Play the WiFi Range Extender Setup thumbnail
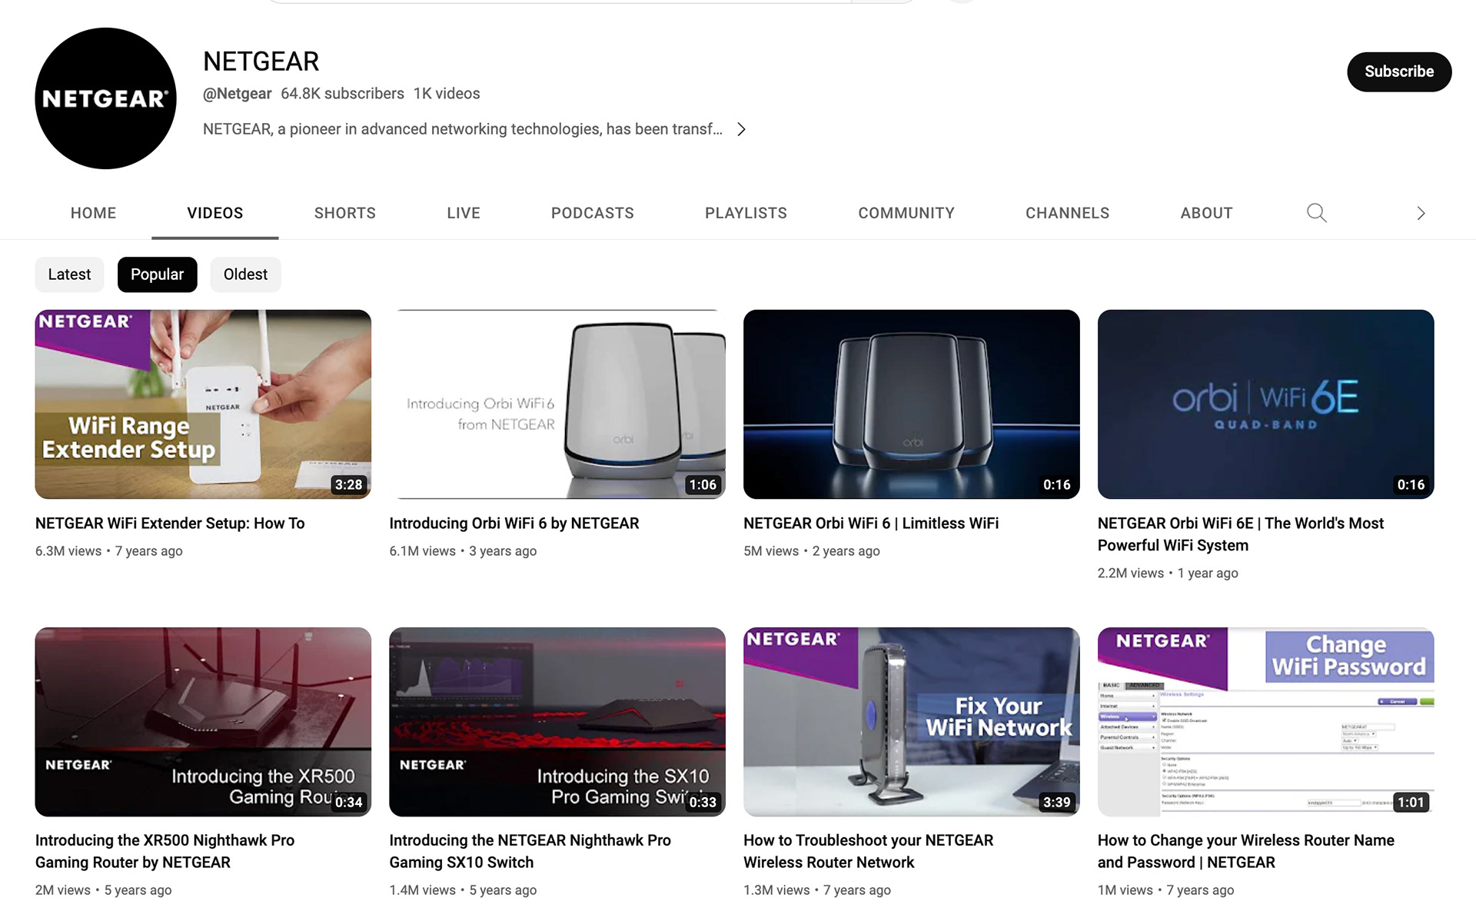 [203, 404]
